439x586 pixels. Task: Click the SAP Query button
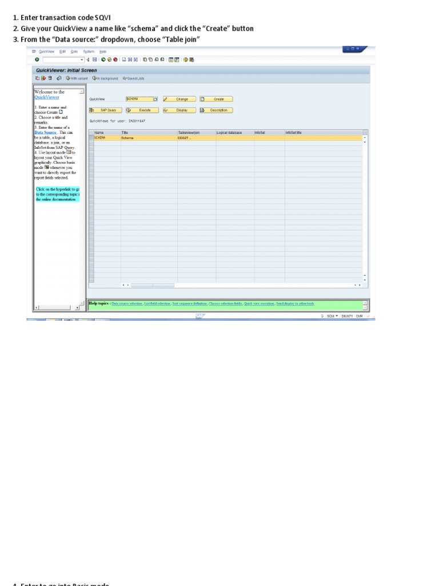point(105,110)
